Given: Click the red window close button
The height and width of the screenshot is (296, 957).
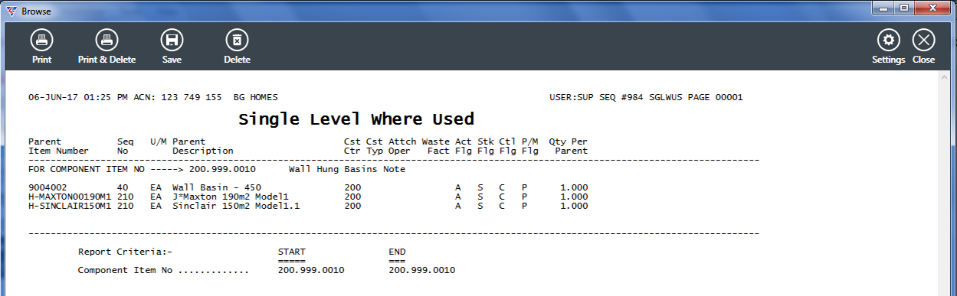Looking at the screenshot, I should (x=932, y=9).
